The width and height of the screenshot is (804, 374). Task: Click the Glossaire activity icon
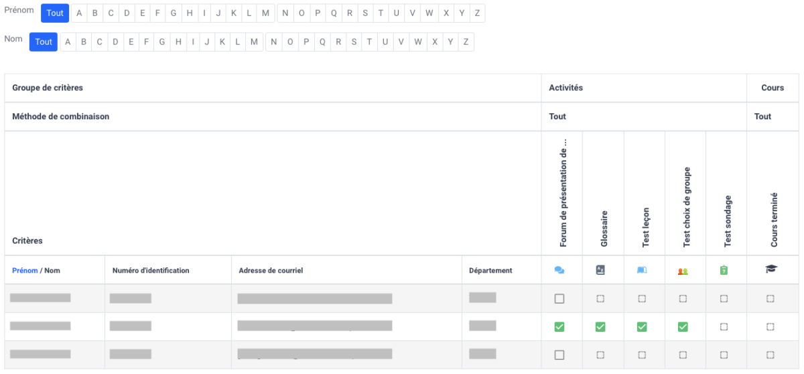pyautogui.click(x=600, y=270)
